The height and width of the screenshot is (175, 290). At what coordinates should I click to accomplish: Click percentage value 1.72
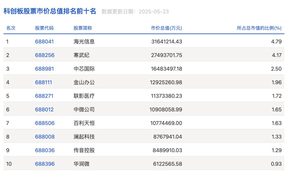click(x=277, y=96)
